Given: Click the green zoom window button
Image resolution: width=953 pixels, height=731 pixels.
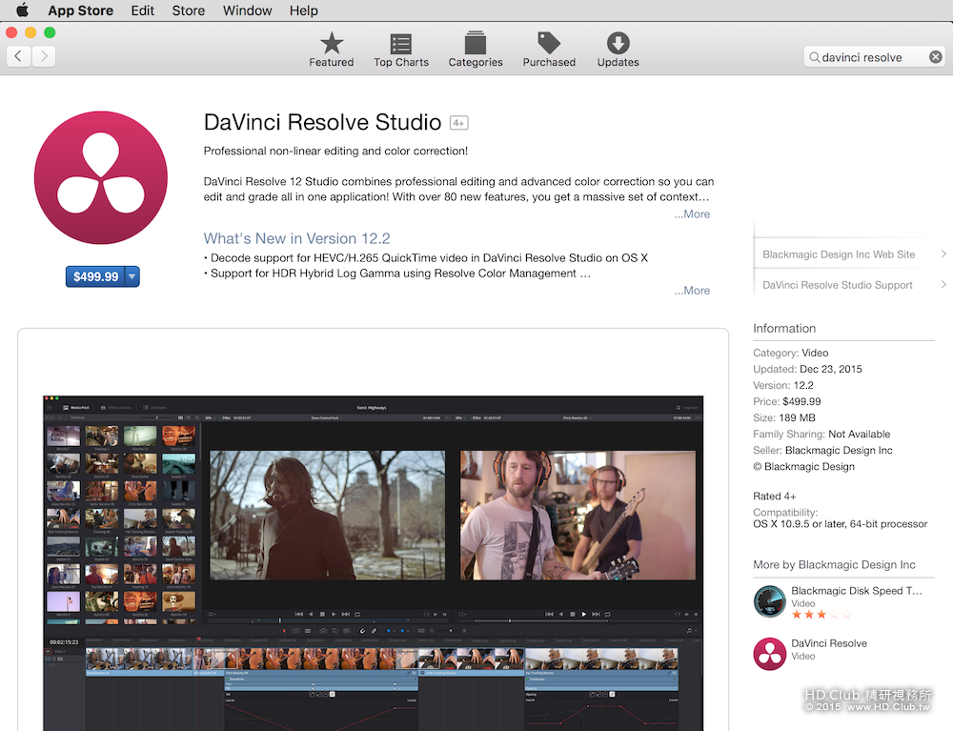Looking at the screenshot, I should (x=50, y=32).
